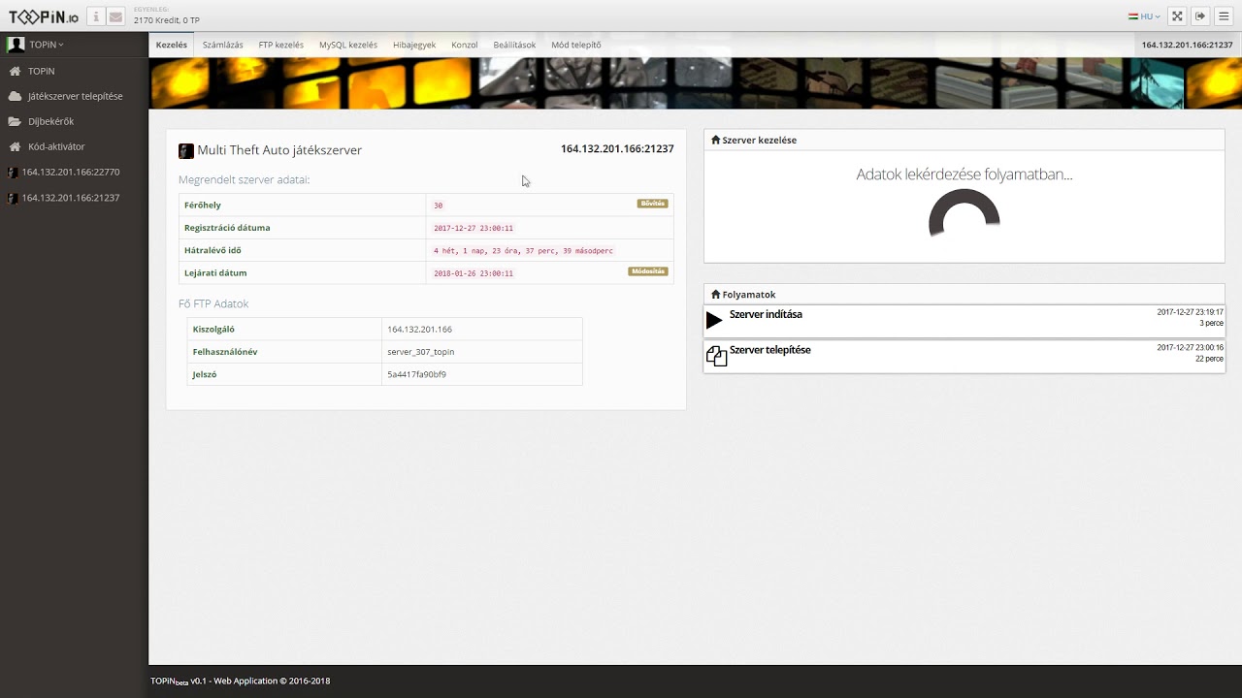The image size is (1242, 698).
Task: Click the balance 2170 Kredit, 0 TP
Action: click(x=166, y=20)
